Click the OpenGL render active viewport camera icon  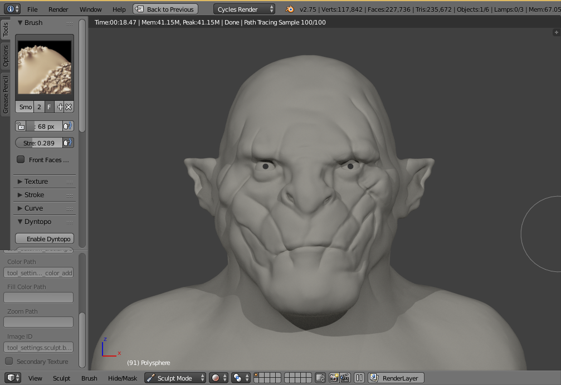point(334,378)
